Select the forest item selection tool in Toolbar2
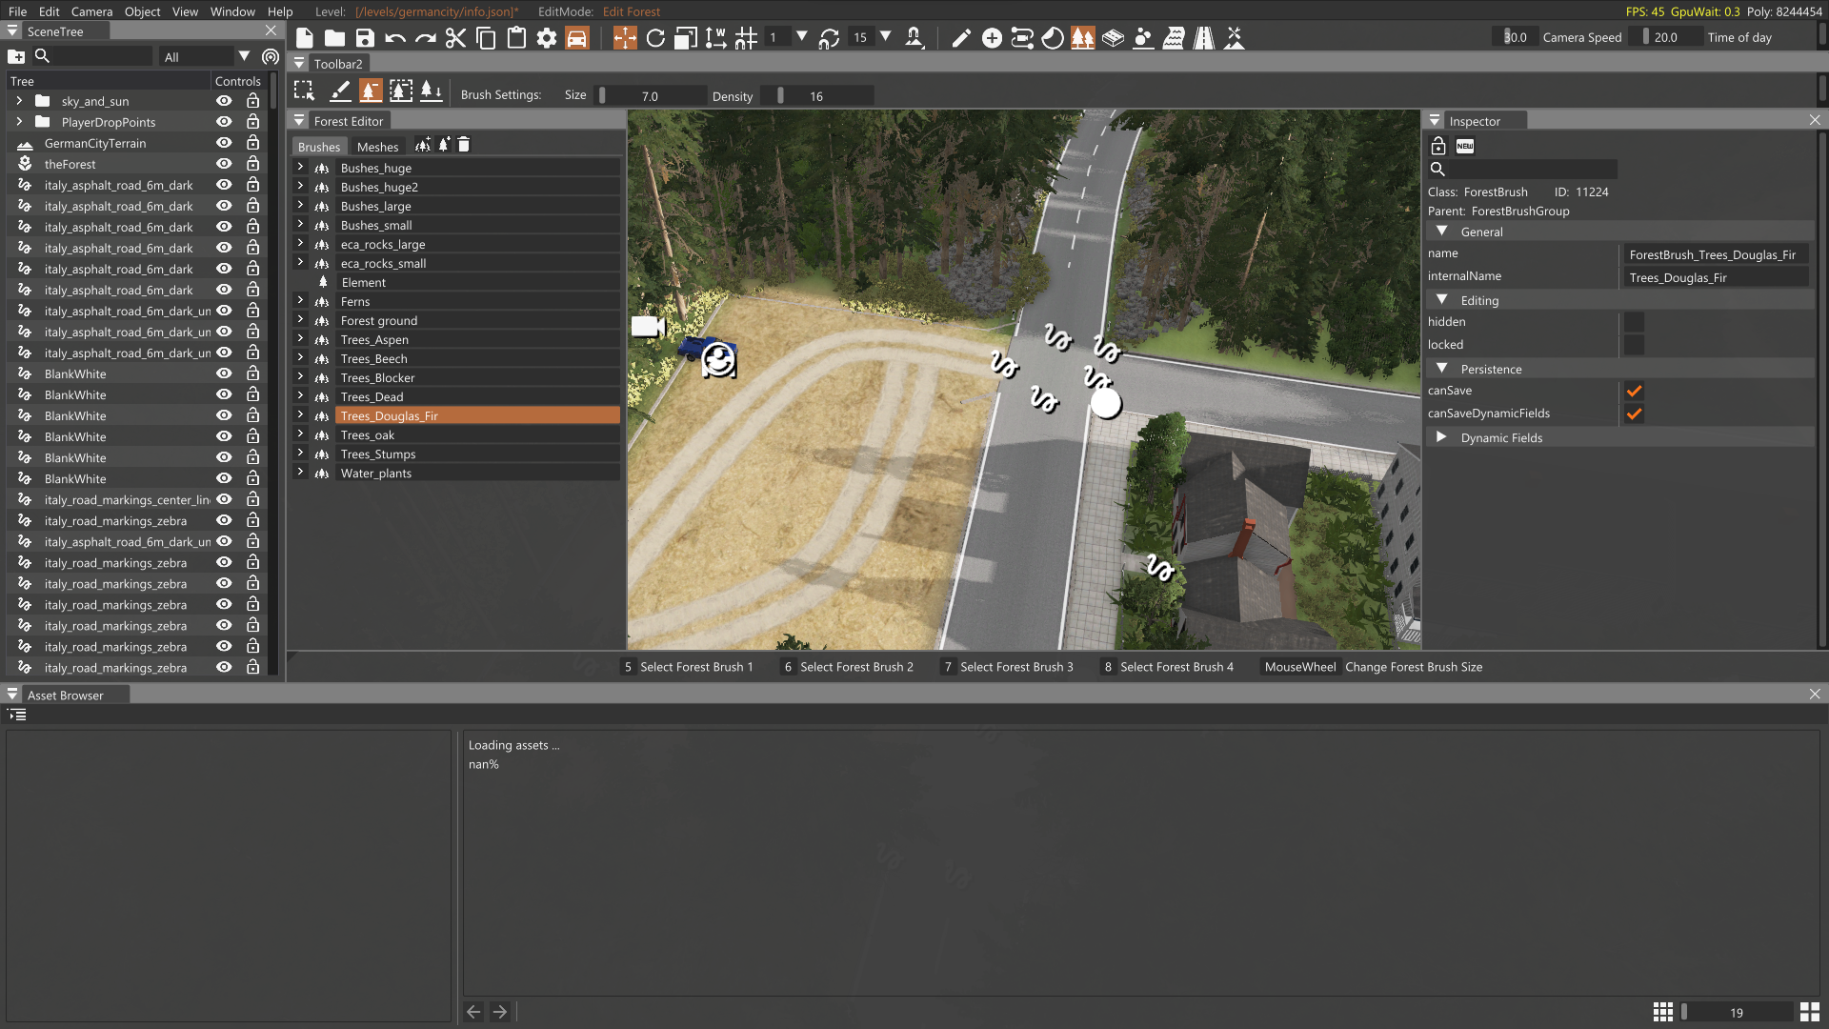1829x1029 pixels. tap(305, 91)
